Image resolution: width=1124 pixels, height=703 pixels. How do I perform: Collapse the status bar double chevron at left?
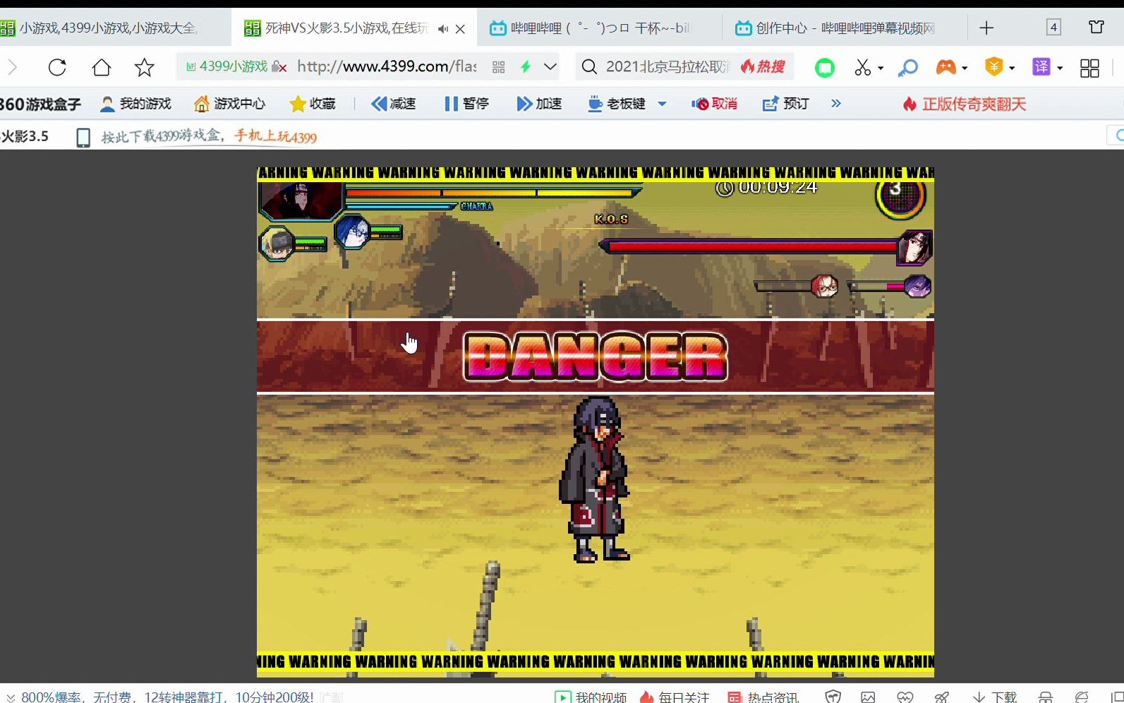click(x=11, y=697)
